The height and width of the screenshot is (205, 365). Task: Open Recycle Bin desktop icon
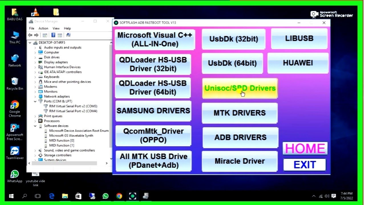[15, 84]
